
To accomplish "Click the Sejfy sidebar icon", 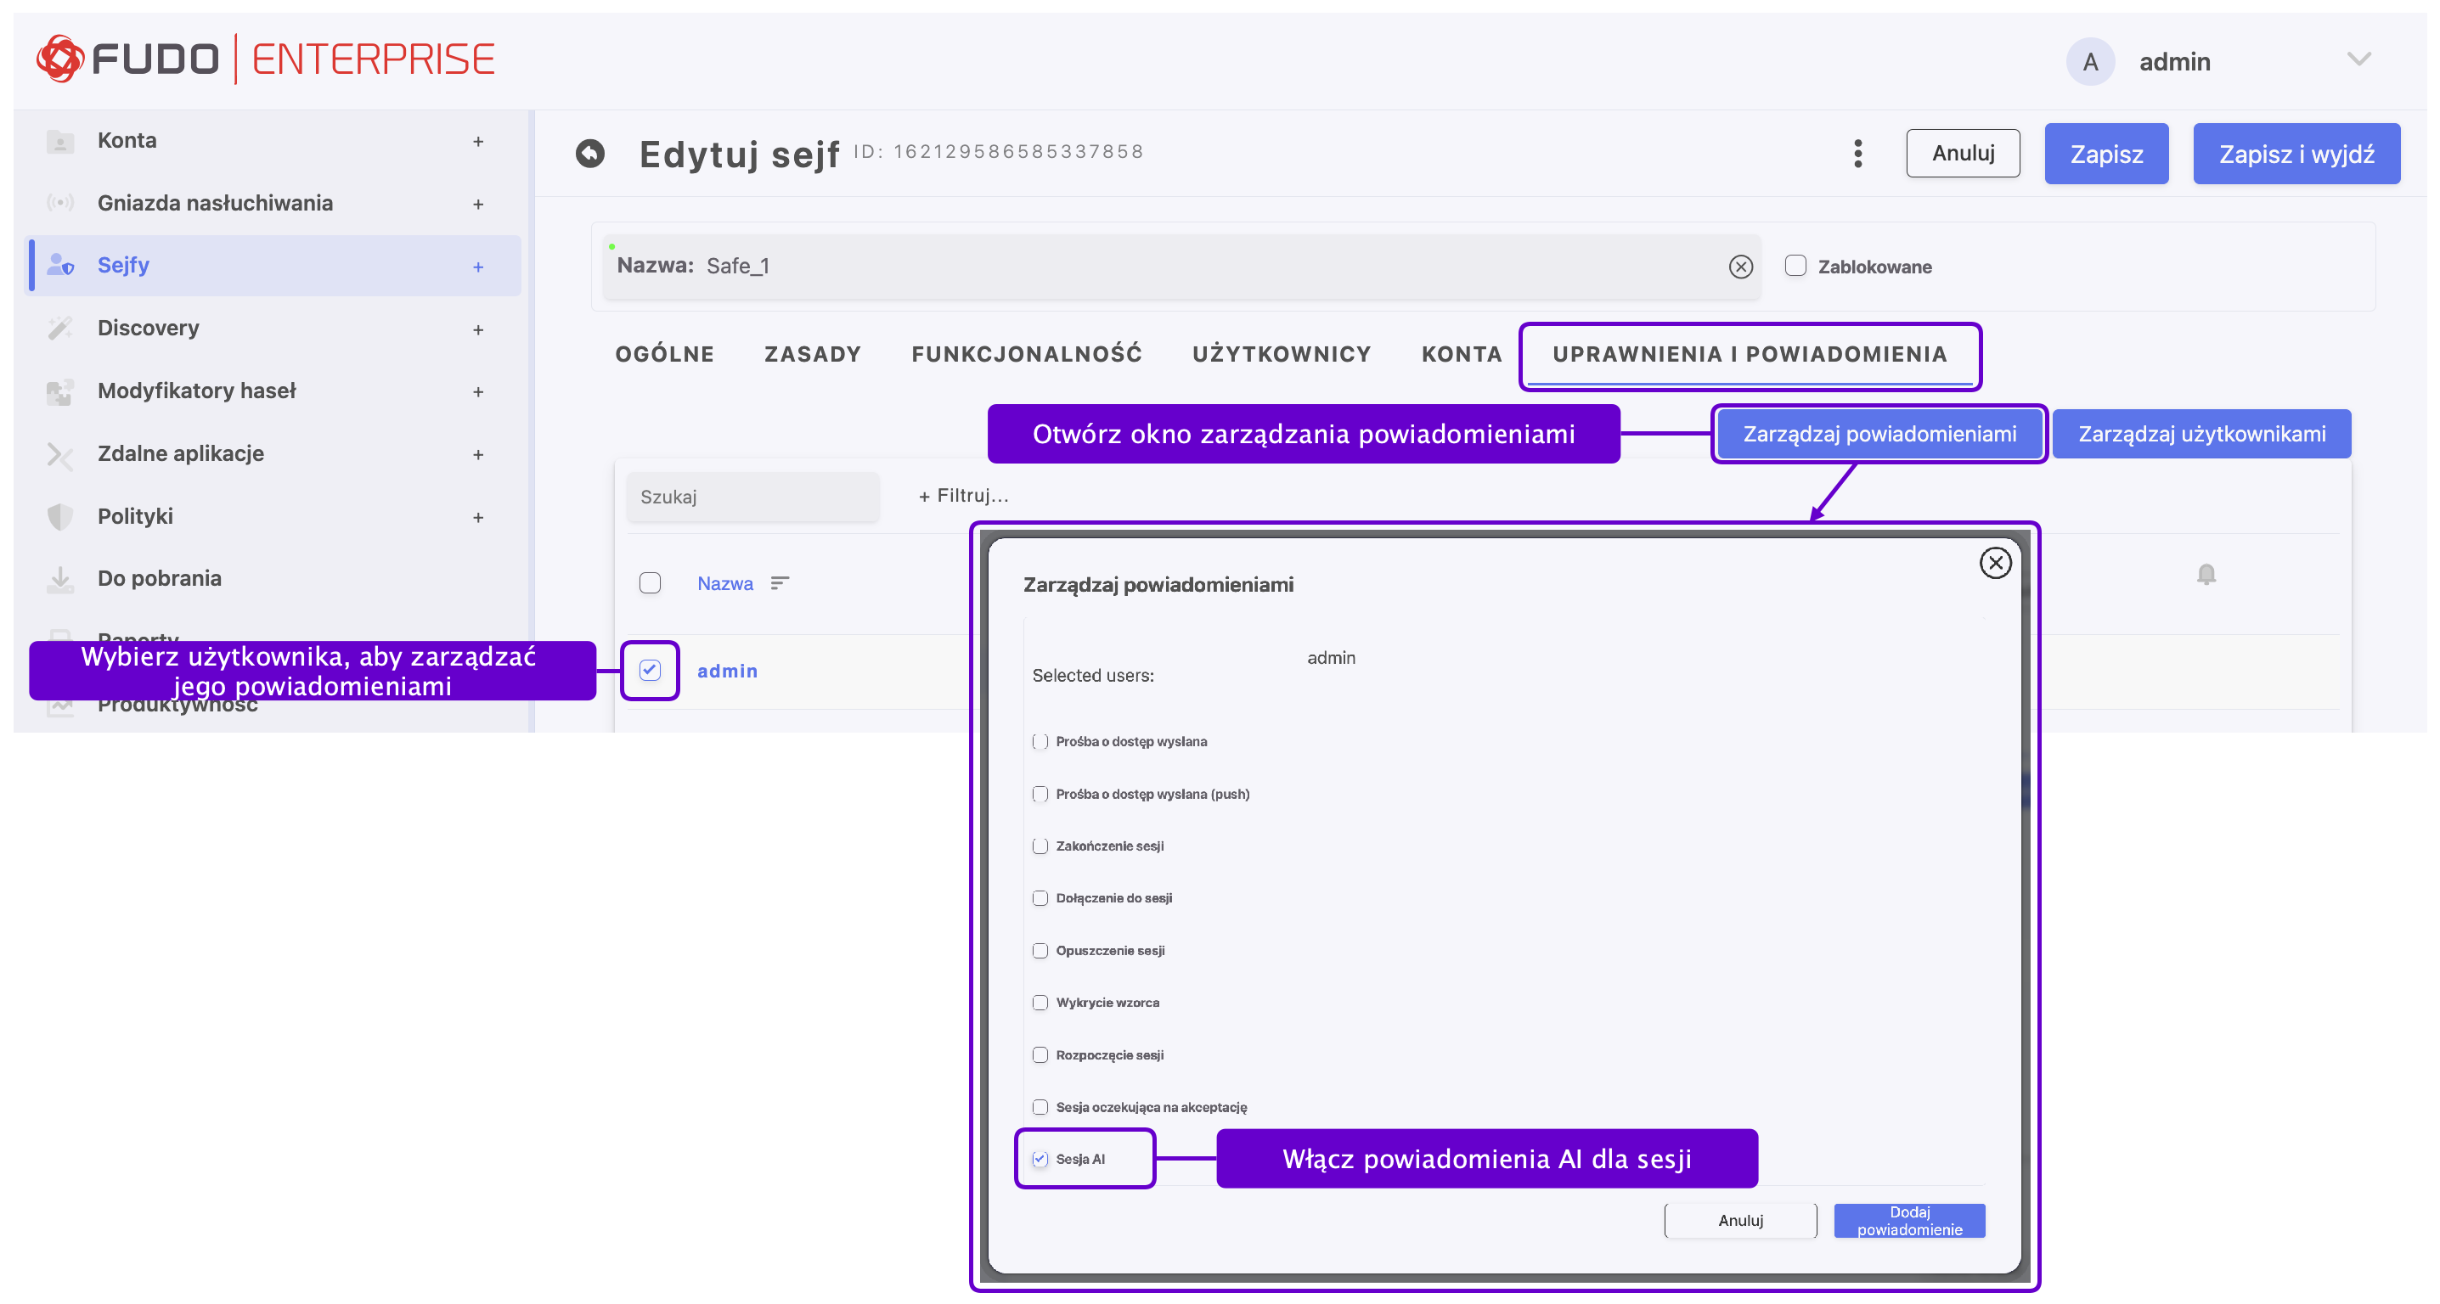I will (60, 265).
